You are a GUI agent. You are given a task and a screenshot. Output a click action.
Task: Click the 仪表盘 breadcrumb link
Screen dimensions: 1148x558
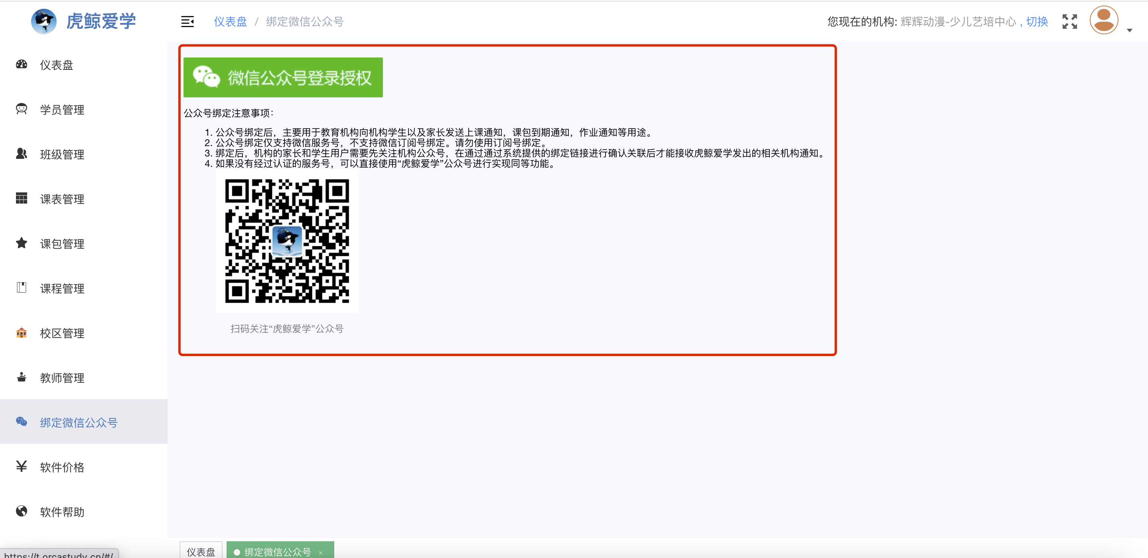point(231,22)
